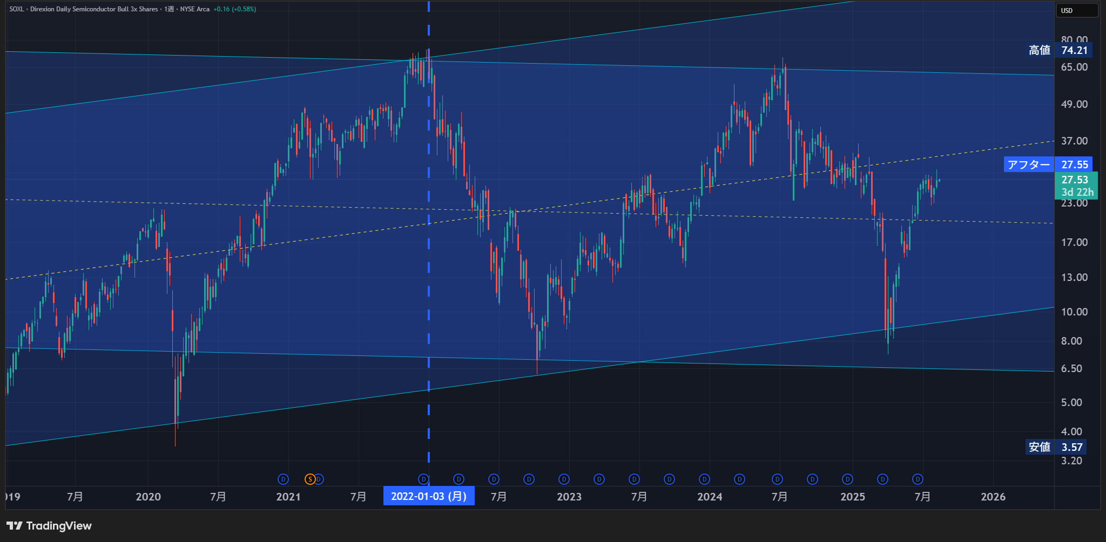Click dividend marker between 2023 and July 2023
This screenshot has height=542, width=1106.
599,479
